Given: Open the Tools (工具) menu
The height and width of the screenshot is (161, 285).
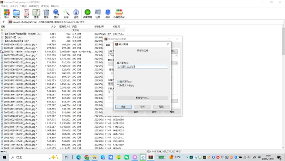Looking at the screenshot, I should tap(23, 6).
